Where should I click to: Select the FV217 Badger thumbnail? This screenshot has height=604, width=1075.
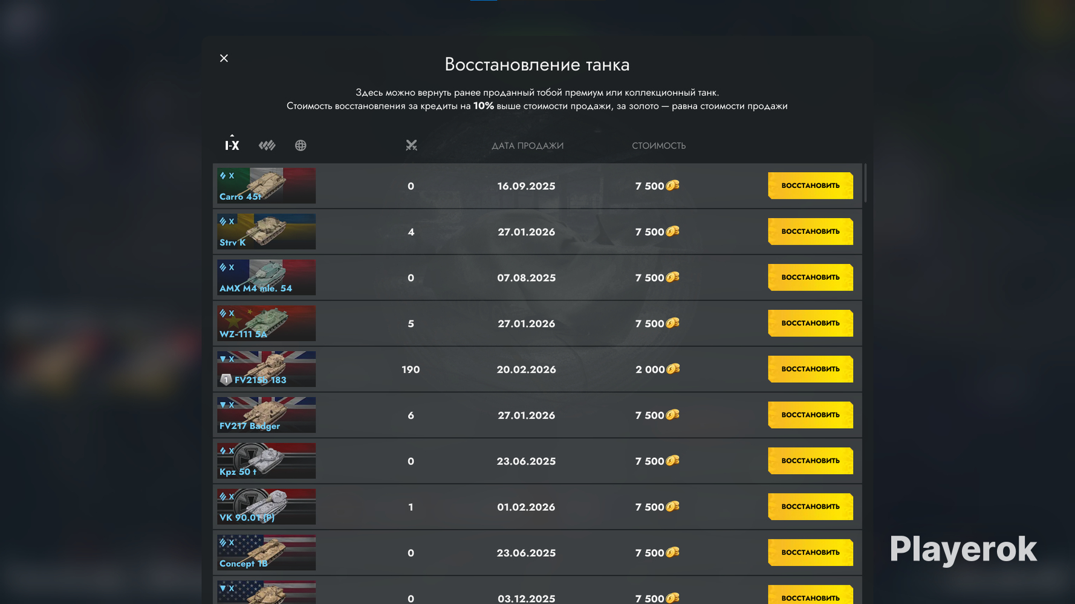click(x=267, y=415)
